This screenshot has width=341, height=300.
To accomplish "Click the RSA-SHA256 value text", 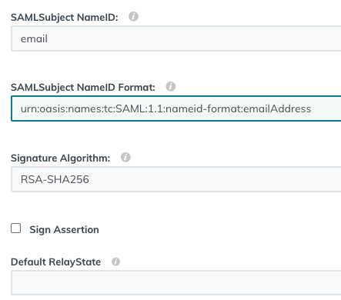I will point(55,179).
